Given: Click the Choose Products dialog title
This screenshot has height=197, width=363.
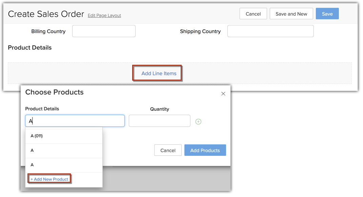Looking at the screenshot, I should click(54, 92).
